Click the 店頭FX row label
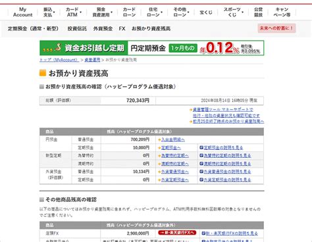The image size is (312, 242). point(52,233)
